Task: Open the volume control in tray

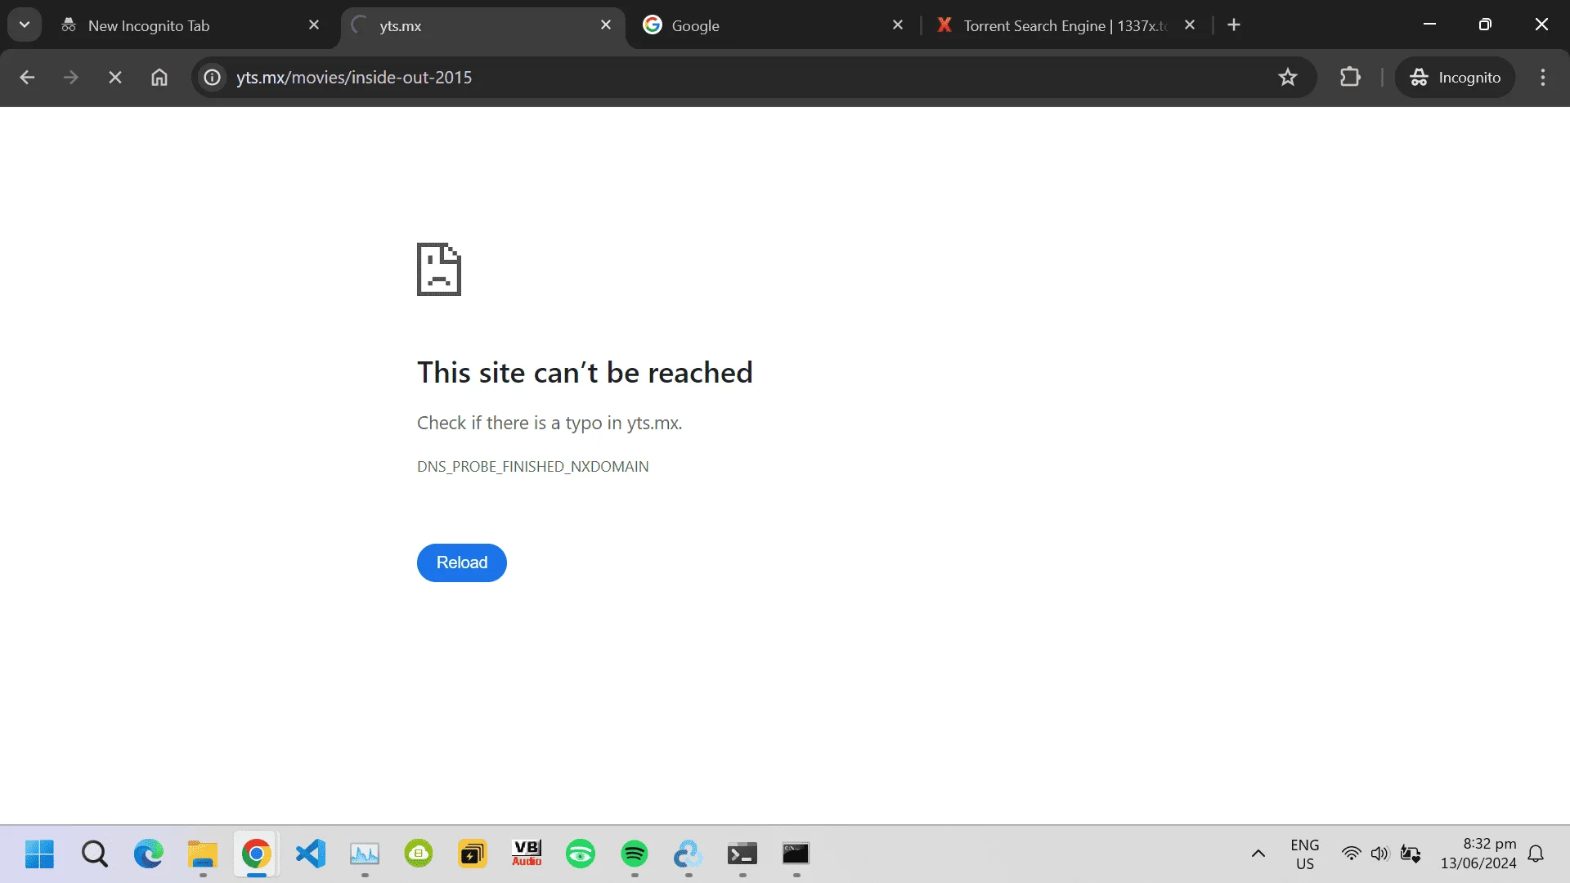Action: click(x=1380, y=854)
